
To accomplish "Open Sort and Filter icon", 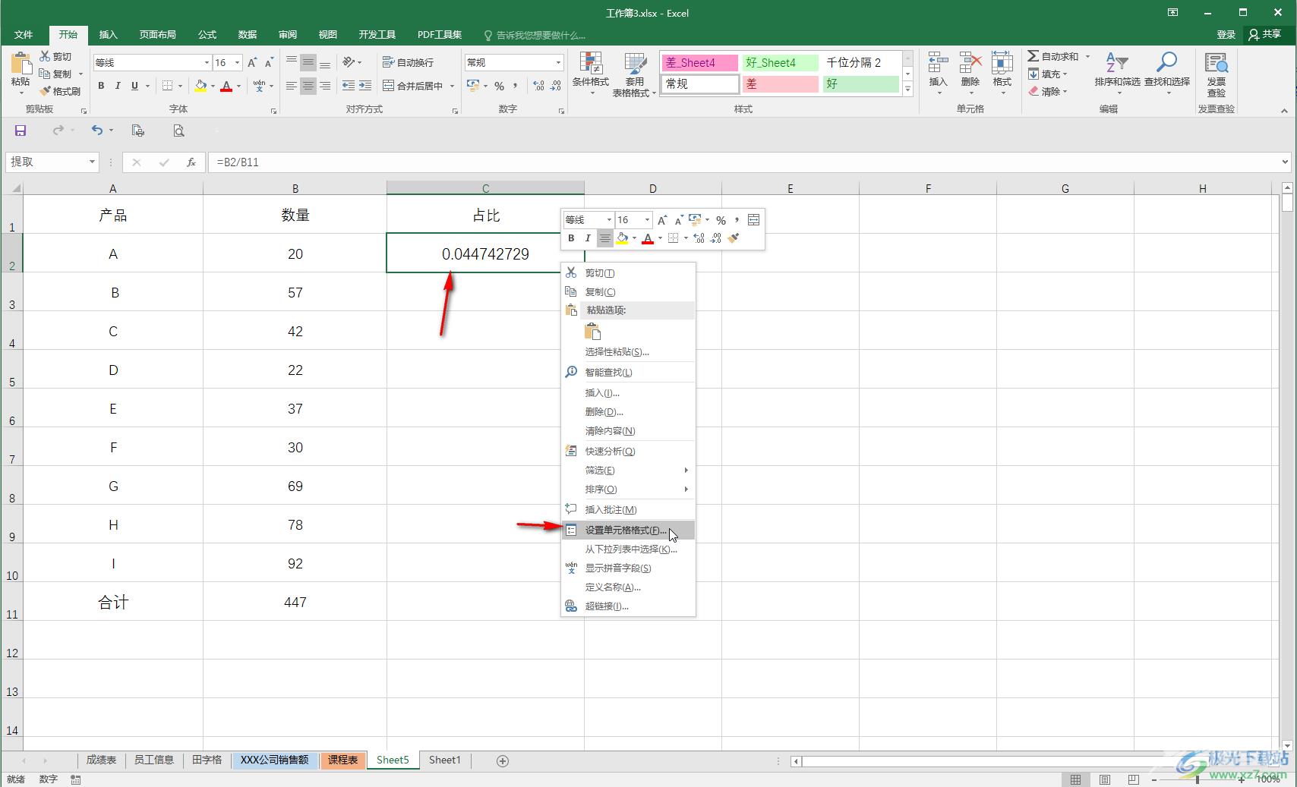I will tap(1117, 62).
